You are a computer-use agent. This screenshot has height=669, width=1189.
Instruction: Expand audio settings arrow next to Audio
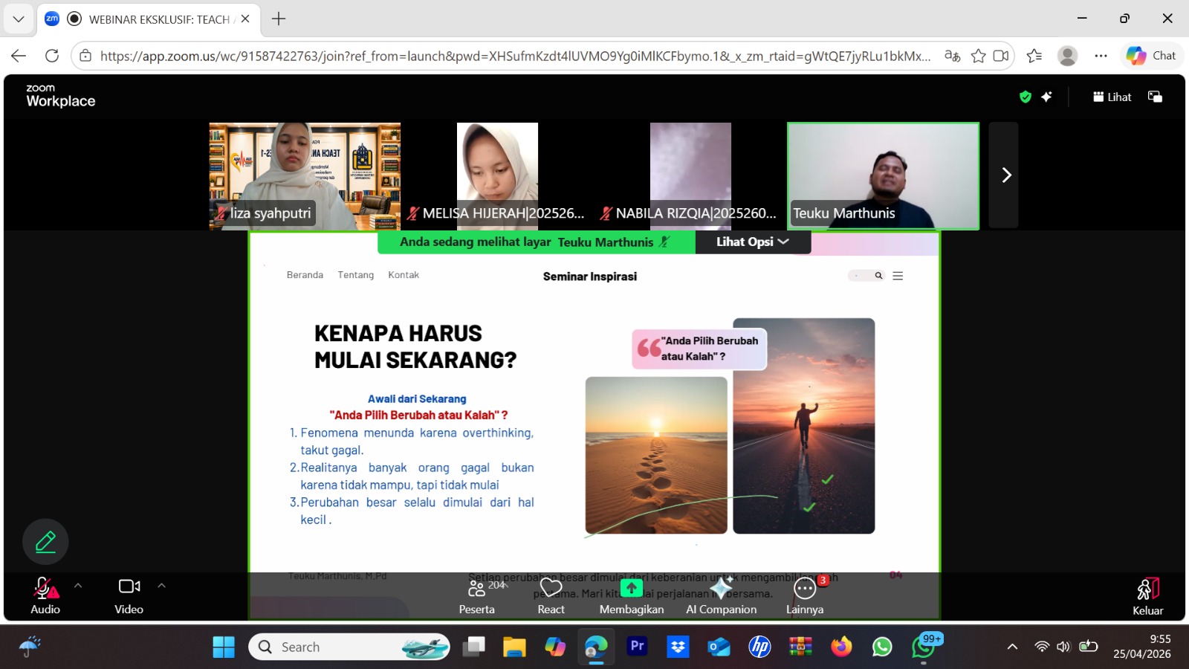78,586
